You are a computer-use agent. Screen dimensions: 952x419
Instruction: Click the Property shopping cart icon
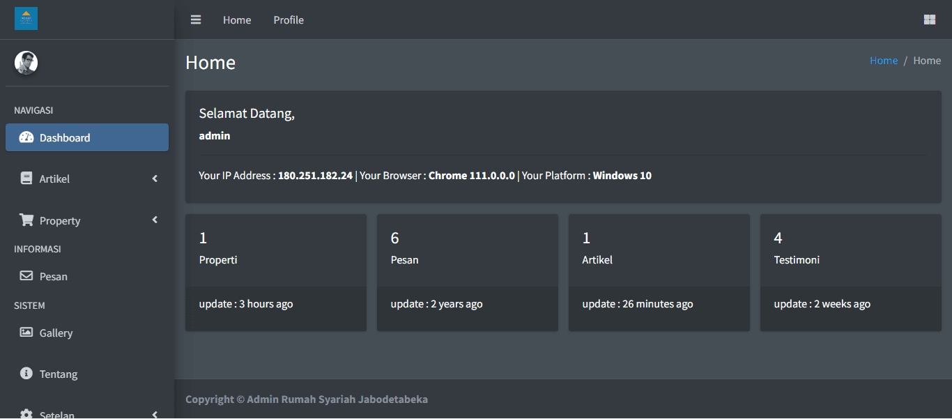tap(26, 220)
